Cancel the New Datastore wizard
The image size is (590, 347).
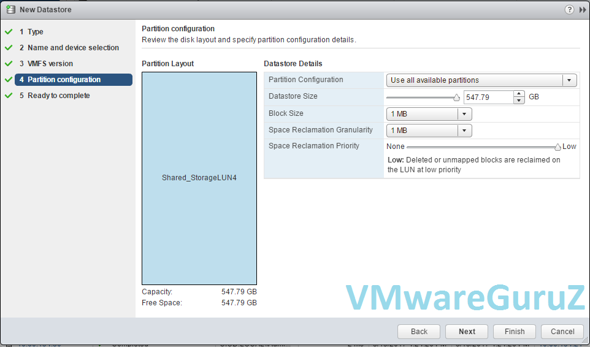(x=562, y=332)
